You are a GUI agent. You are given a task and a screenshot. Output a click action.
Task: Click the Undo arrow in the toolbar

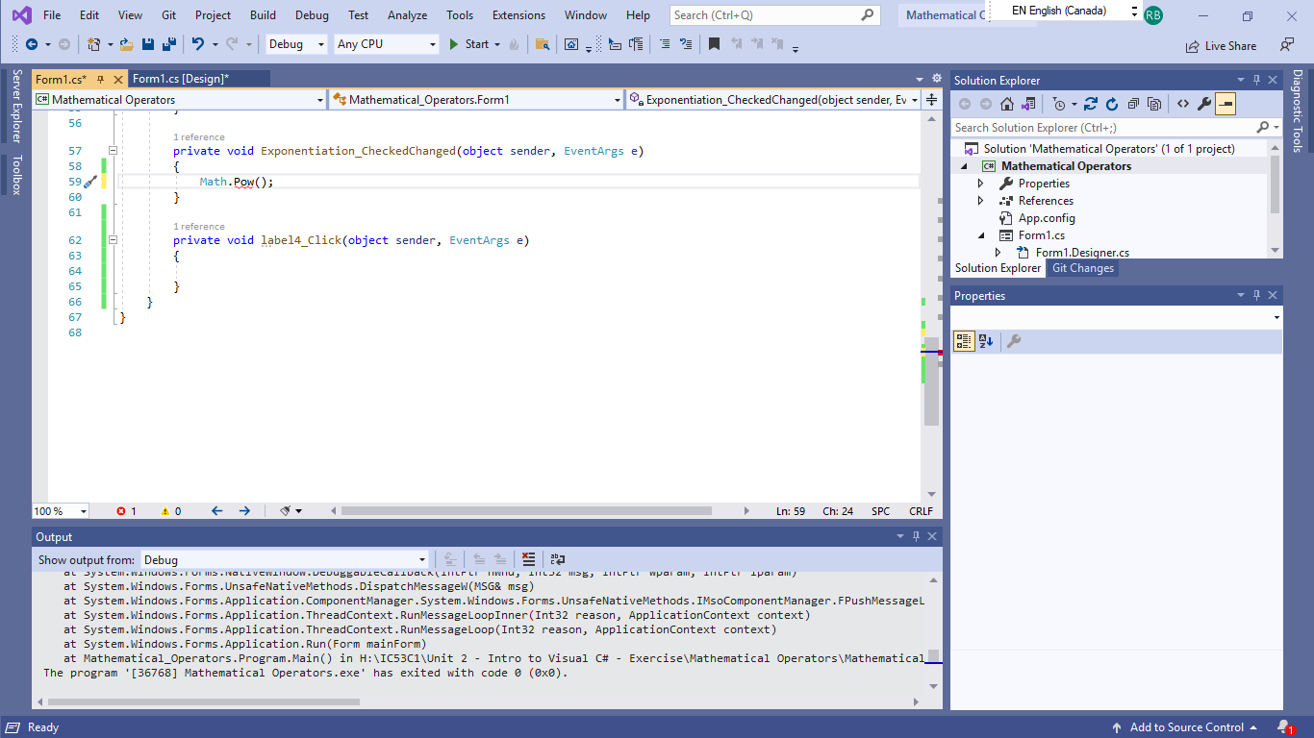click(x=197, y=44)
